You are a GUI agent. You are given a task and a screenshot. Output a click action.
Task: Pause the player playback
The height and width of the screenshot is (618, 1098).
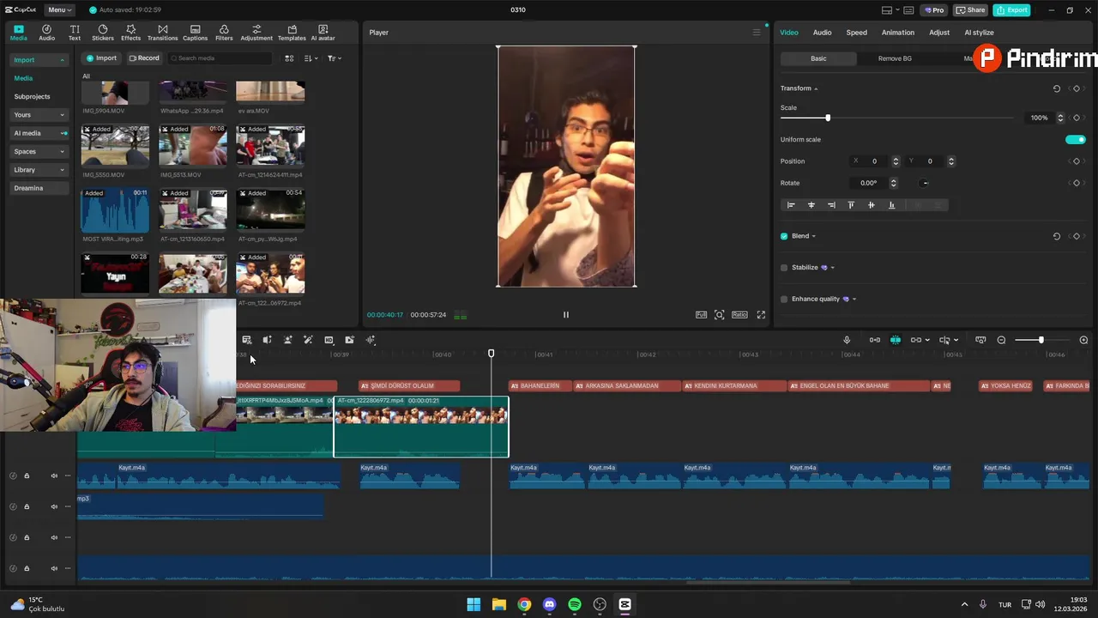[x=565, y=315]
